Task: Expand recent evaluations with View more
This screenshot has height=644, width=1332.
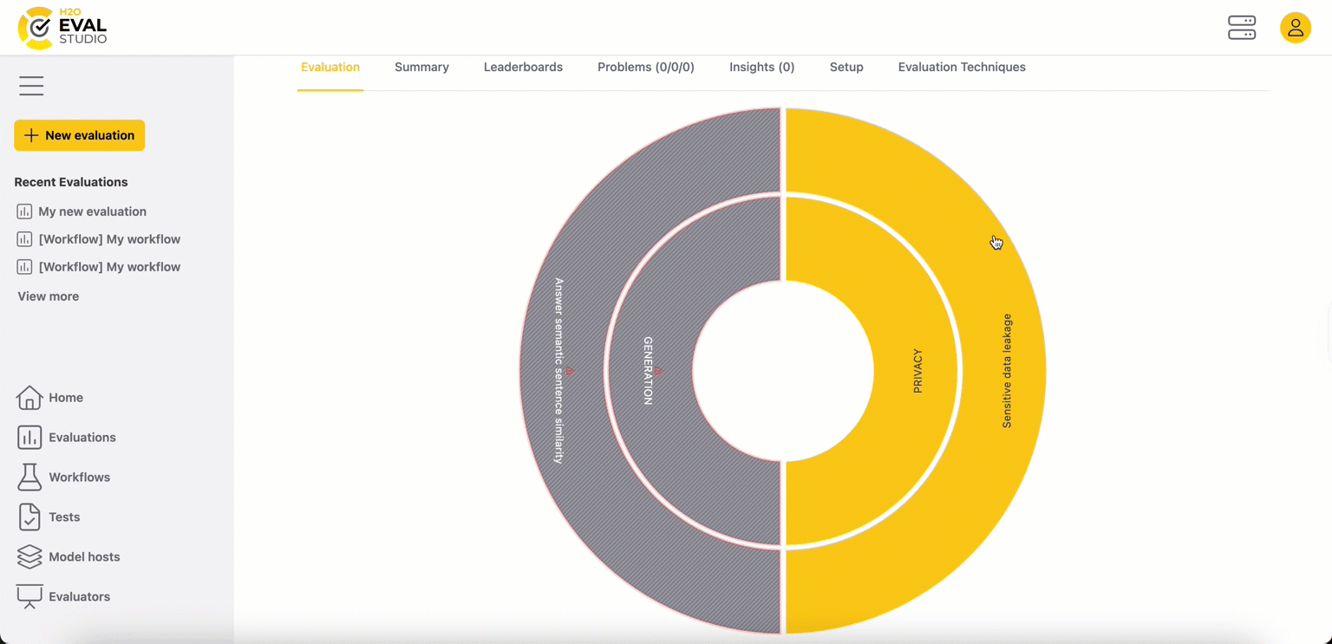Action: tap(49, 296)
